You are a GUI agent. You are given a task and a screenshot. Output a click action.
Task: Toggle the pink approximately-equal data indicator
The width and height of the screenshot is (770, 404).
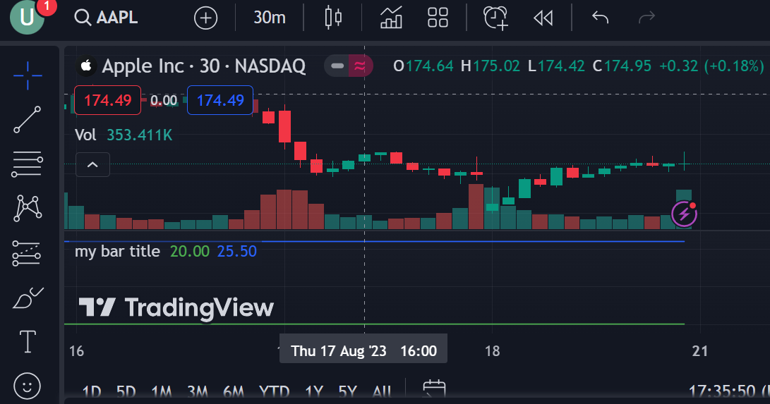[361, 66]
